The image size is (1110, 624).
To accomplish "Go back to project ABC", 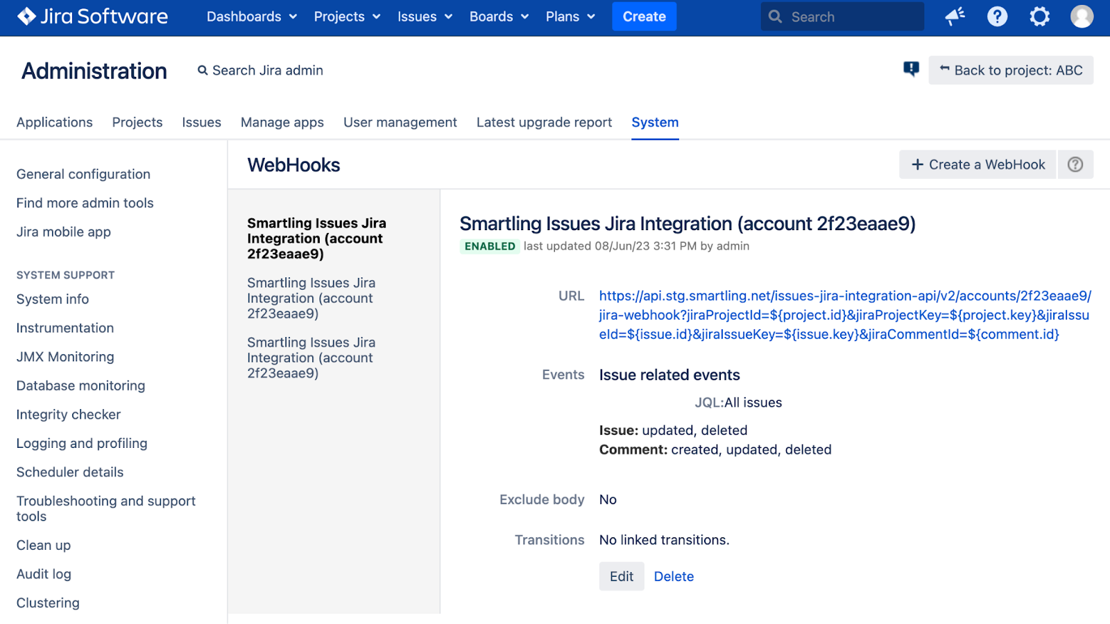I will click(x=1011, y=70).
